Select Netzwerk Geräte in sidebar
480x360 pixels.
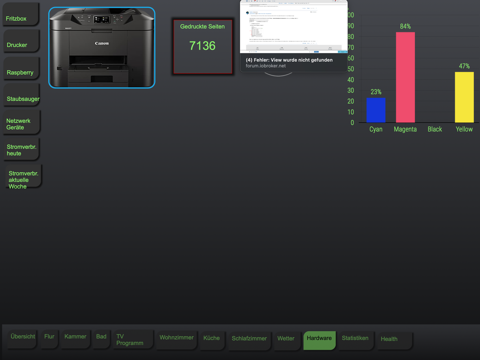tap(22, 123)
